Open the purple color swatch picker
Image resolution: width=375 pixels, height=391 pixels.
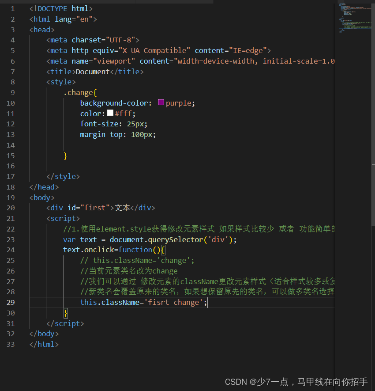161,102
